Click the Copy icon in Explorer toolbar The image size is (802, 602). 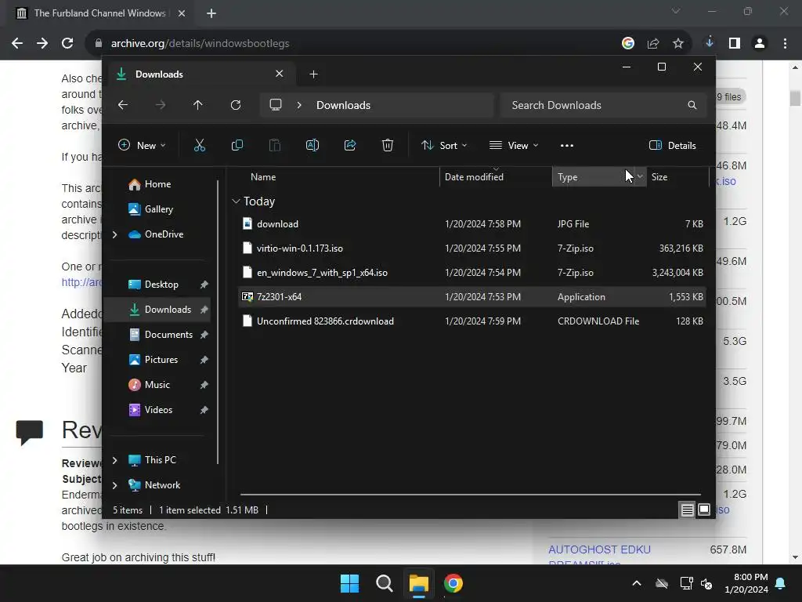237,145
